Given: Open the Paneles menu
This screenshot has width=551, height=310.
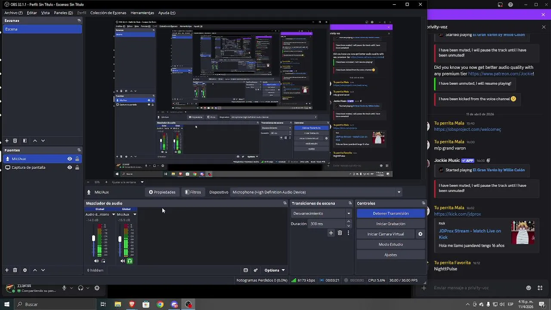Looking at the screenshot, I should [x=63, y=13].
